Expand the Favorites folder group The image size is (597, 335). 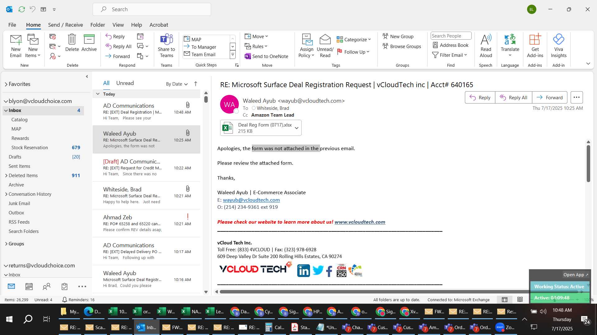[6, 84]
